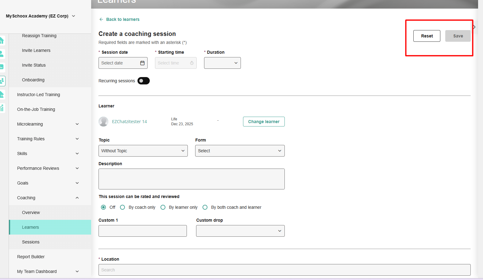Toggle the Recurring sessions switch
The width and height of the screenshot is (483, 280).
point(144,81)
